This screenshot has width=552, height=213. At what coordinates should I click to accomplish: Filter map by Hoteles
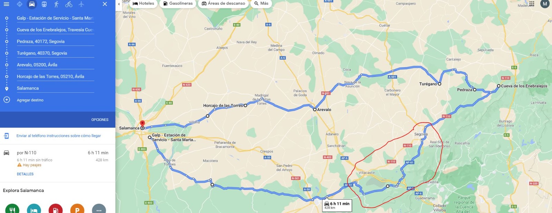pos(144,3)
